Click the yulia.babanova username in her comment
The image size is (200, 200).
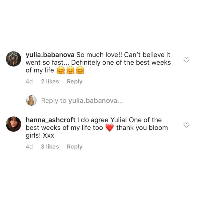(x=50, y=55)
